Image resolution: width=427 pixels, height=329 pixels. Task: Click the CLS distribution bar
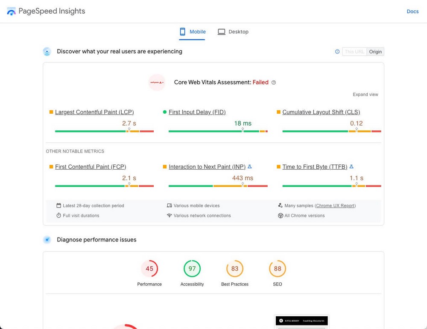tap(332, 131)
